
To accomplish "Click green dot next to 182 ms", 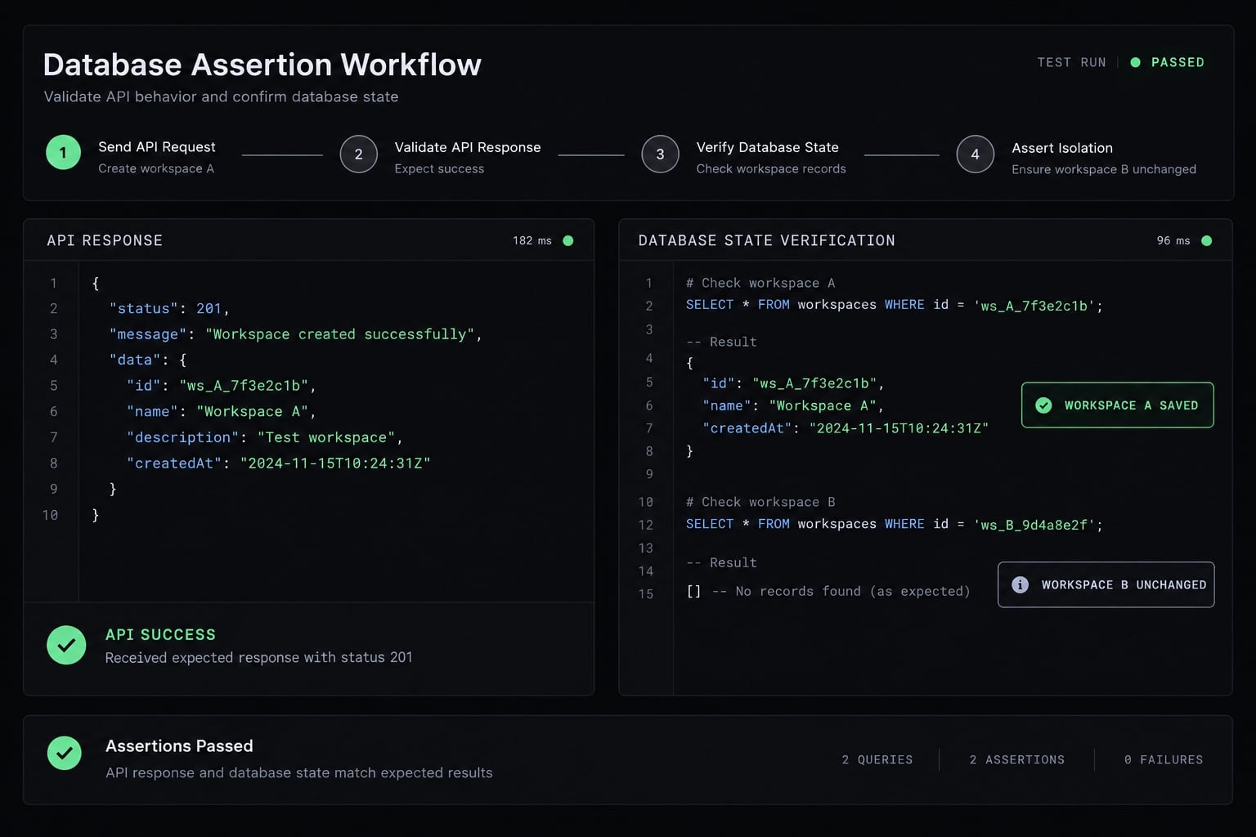I will tap(568, 240).
